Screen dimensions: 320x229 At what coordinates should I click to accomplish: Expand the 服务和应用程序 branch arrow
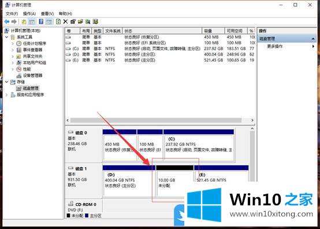tap(6, 95)
